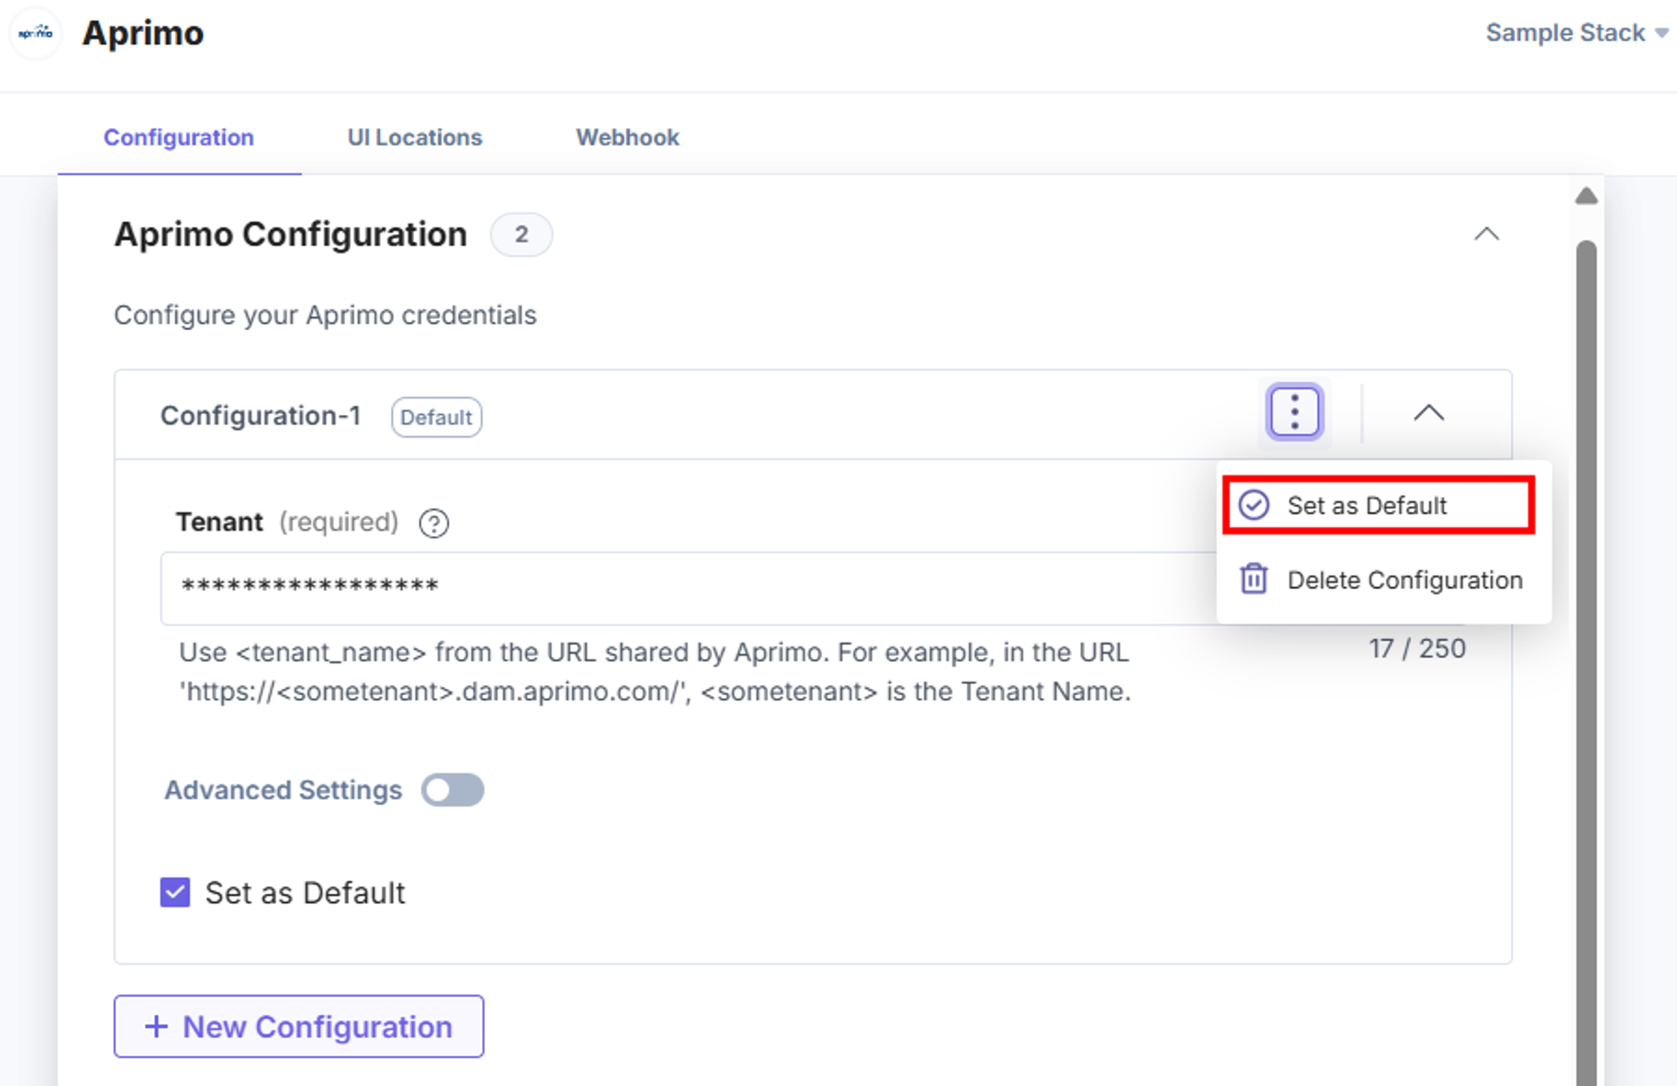Collapse the Configuration-1 panel
This screenshot has width=1677, height=1086.
coord(1428,413)
